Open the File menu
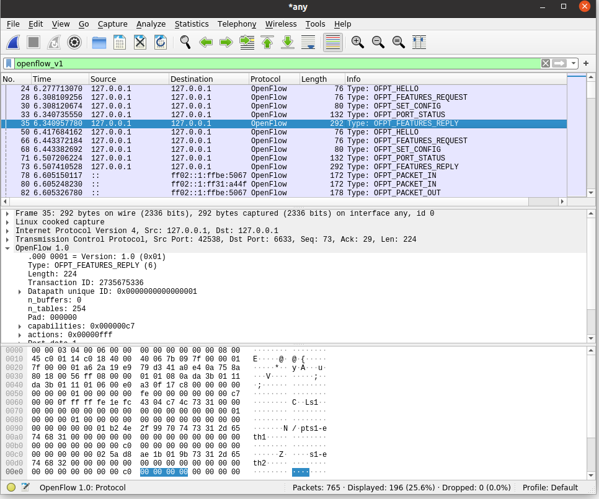The width and height of the screenshot is (599, 499). tap(13, 24)
